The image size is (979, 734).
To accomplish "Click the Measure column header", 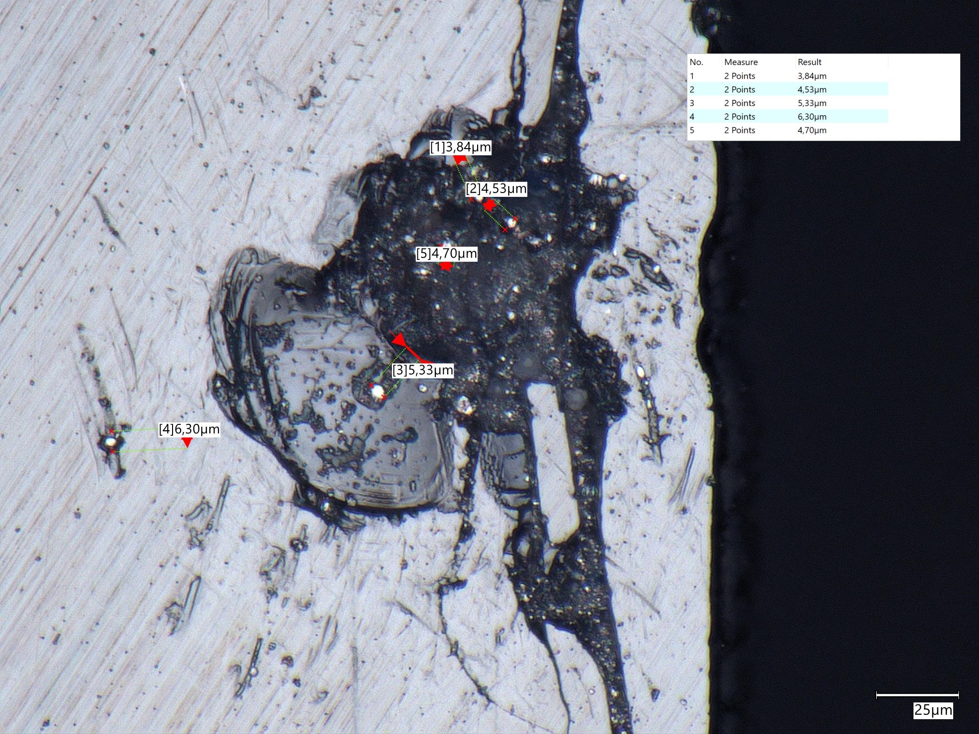I will (x=740, y=62).
